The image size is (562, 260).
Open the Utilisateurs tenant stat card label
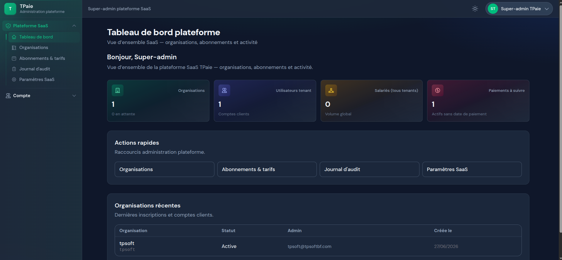click(x=293, y=90)
